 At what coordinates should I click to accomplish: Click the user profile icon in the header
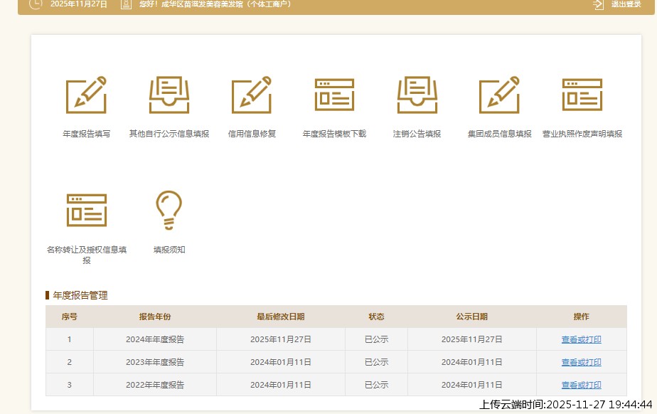tap(126, 5)
